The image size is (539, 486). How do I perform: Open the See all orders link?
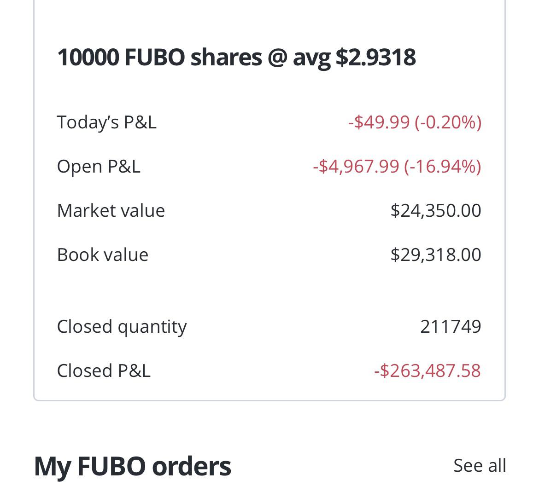(479, 465)
